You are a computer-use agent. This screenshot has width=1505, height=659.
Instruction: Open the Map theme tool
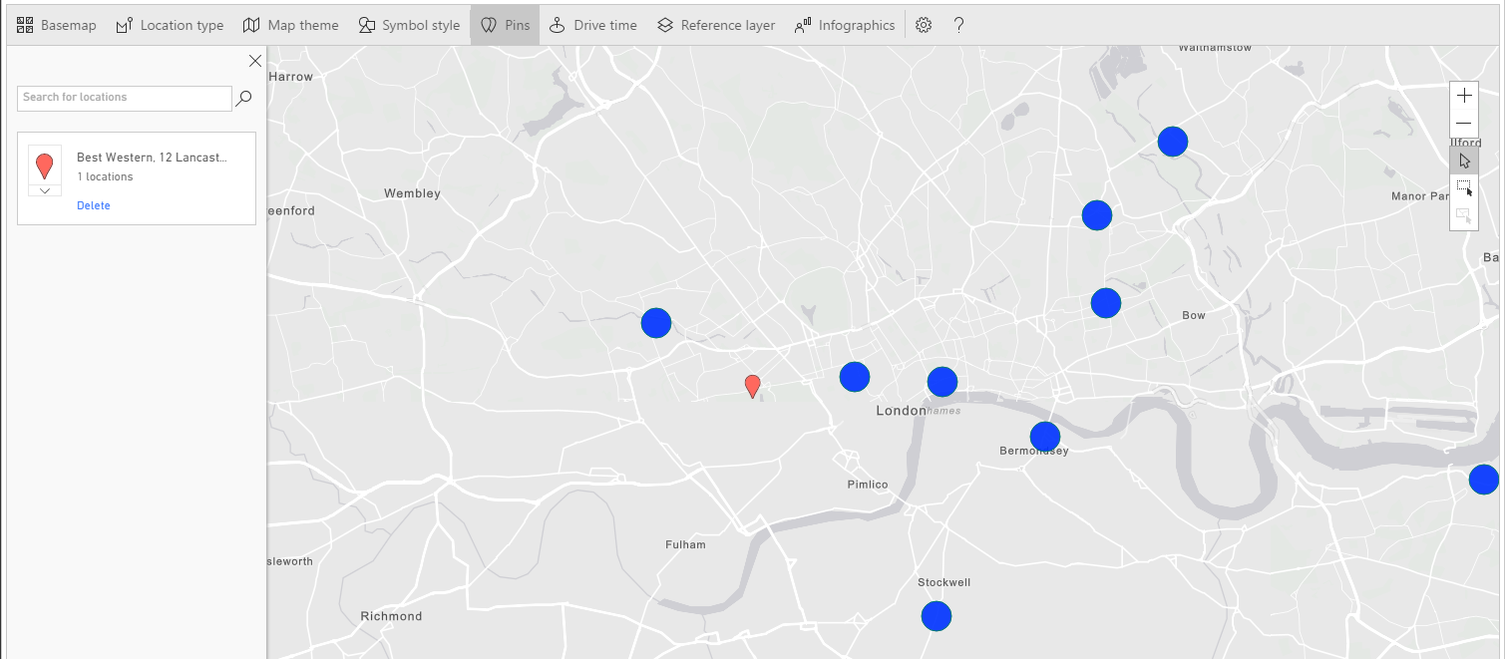point(291,25)
